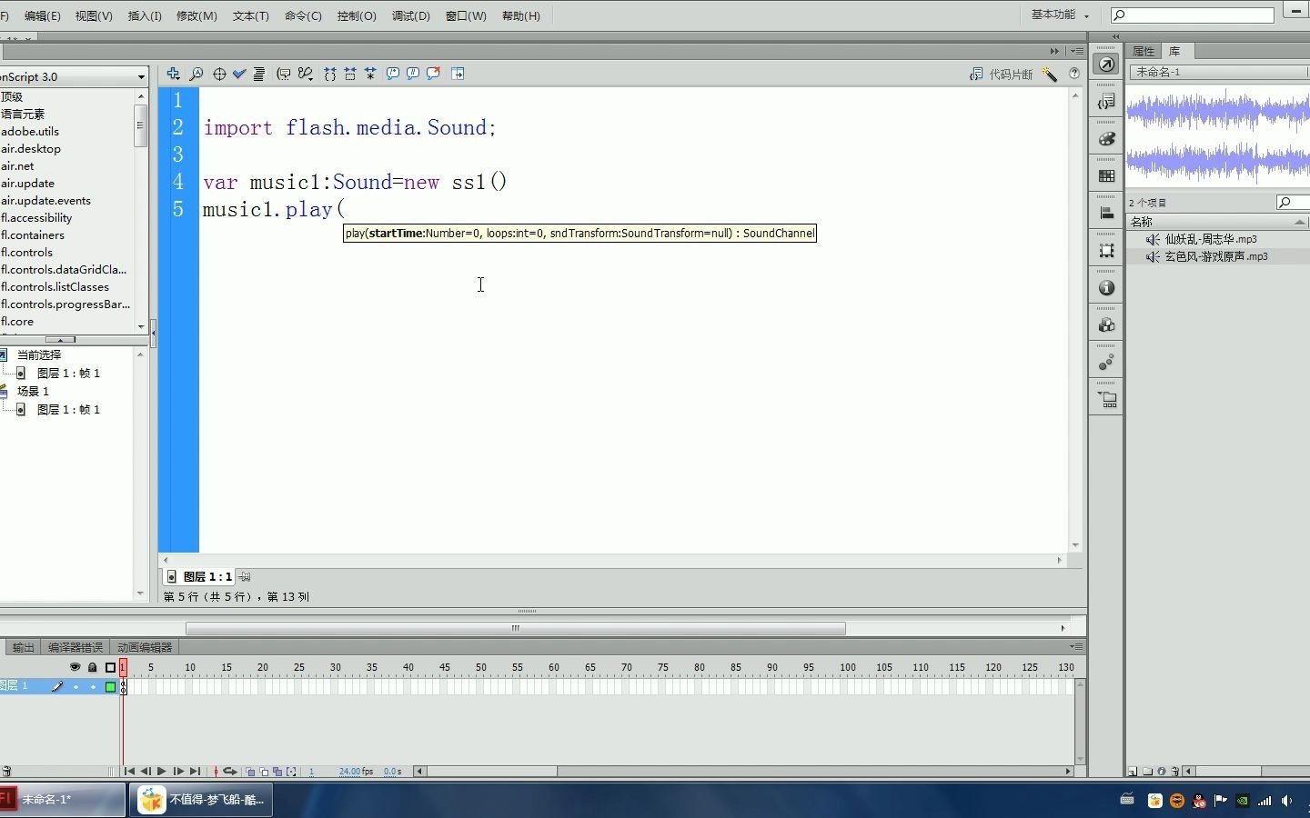Click the add new item to script icon
The width and height of the screenshot is (1310, 818).
pos(173,74)
